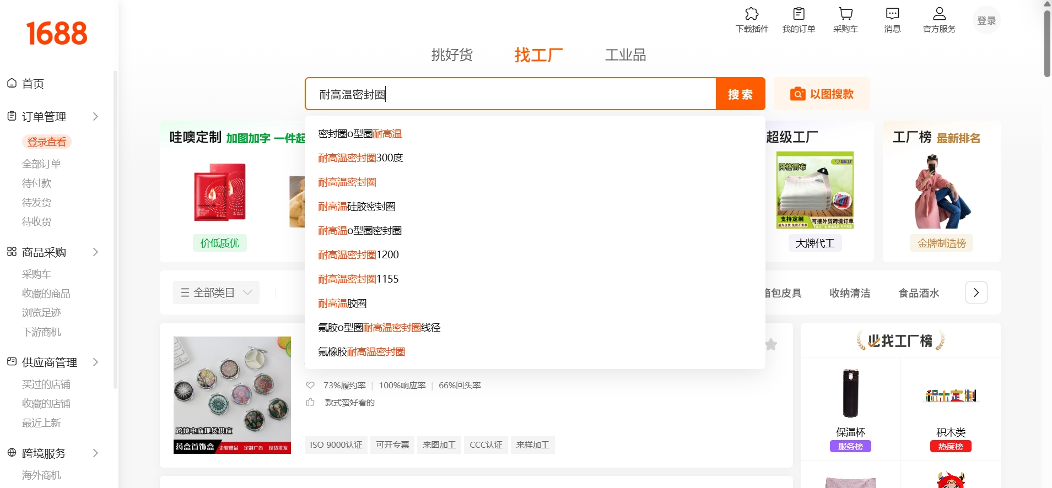Click the 订单管理 clipboard icon

coord(12,116)
